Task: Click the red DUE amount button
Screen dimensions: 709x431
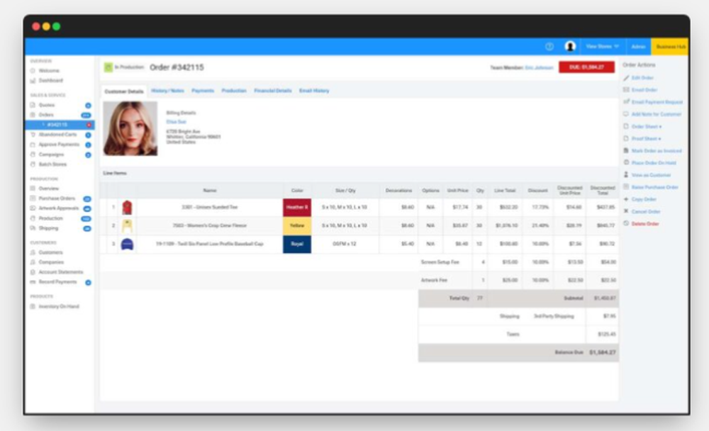Action: (588, 67)
